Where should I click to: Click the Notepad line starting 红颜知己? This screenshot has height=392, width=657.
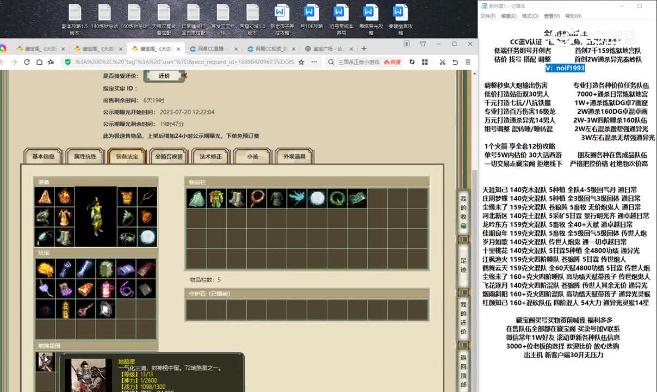[x=566, y=303]
